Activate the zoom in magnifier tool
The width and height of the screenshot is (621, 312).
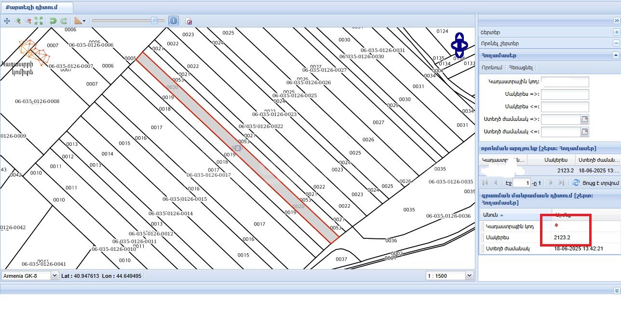(17, 21)
